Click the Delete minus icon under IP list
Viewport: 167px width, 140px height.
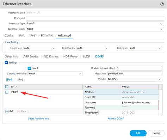click(x=19, y=111)
